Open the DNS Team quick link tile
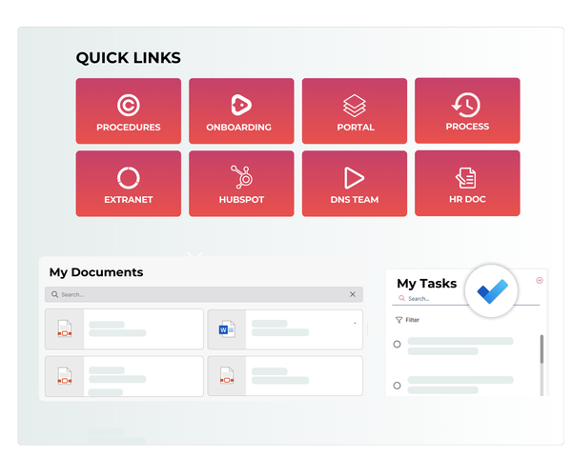Viewport: 572px width, 457px height. (355, 184)
